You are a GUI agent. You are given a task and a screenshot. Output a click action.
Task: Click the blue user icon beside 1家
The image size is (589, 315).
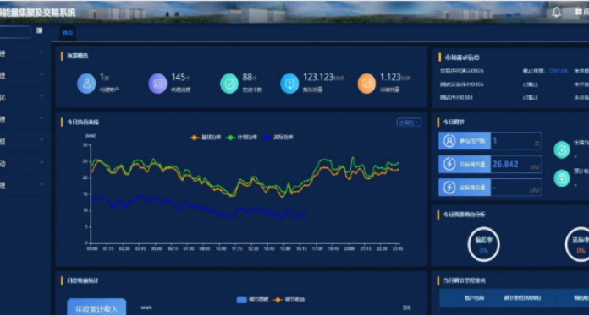pyautogui.click(x=86, y=84)
